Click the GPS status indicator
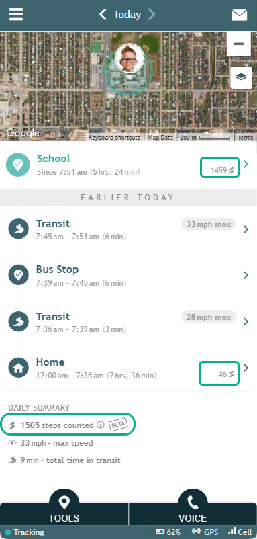The image size is (257, 539). [x=204, y=532]
